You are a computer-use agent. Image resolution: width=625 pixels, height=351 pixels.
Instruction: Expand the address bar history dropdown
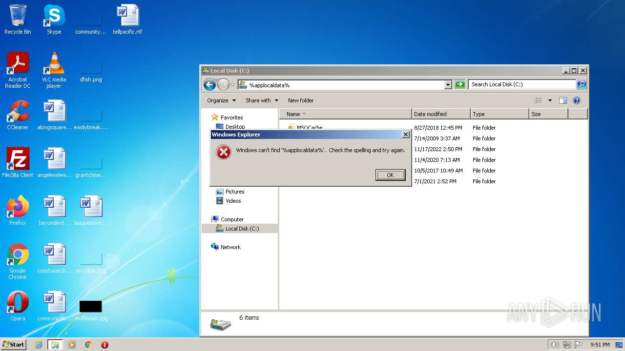(x=448, y=85)
